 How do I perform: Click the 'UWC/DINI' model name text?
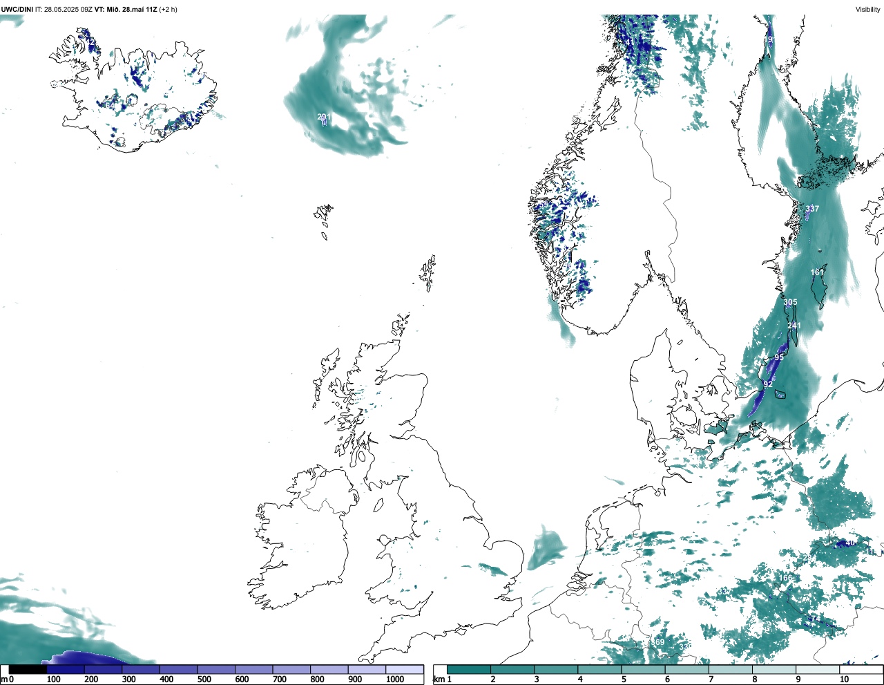pos(17,9)
